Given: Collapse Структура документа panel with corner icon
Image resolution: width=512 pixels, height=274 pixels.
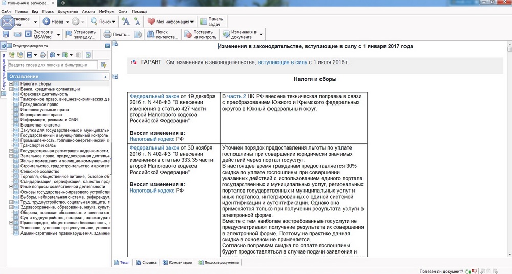Looking at the screenshot, I should click(108, 46).
